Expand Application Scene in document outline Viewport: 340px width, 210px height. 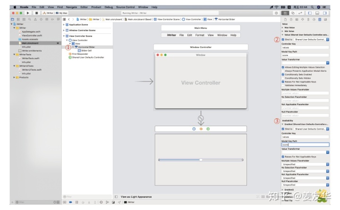64,24
